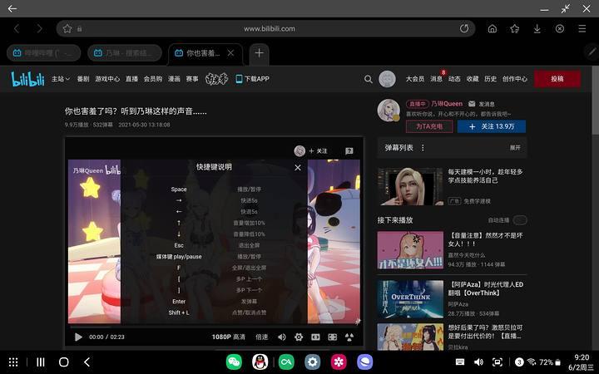Open 番剧 in navigation bar

[x=83, y=79]
